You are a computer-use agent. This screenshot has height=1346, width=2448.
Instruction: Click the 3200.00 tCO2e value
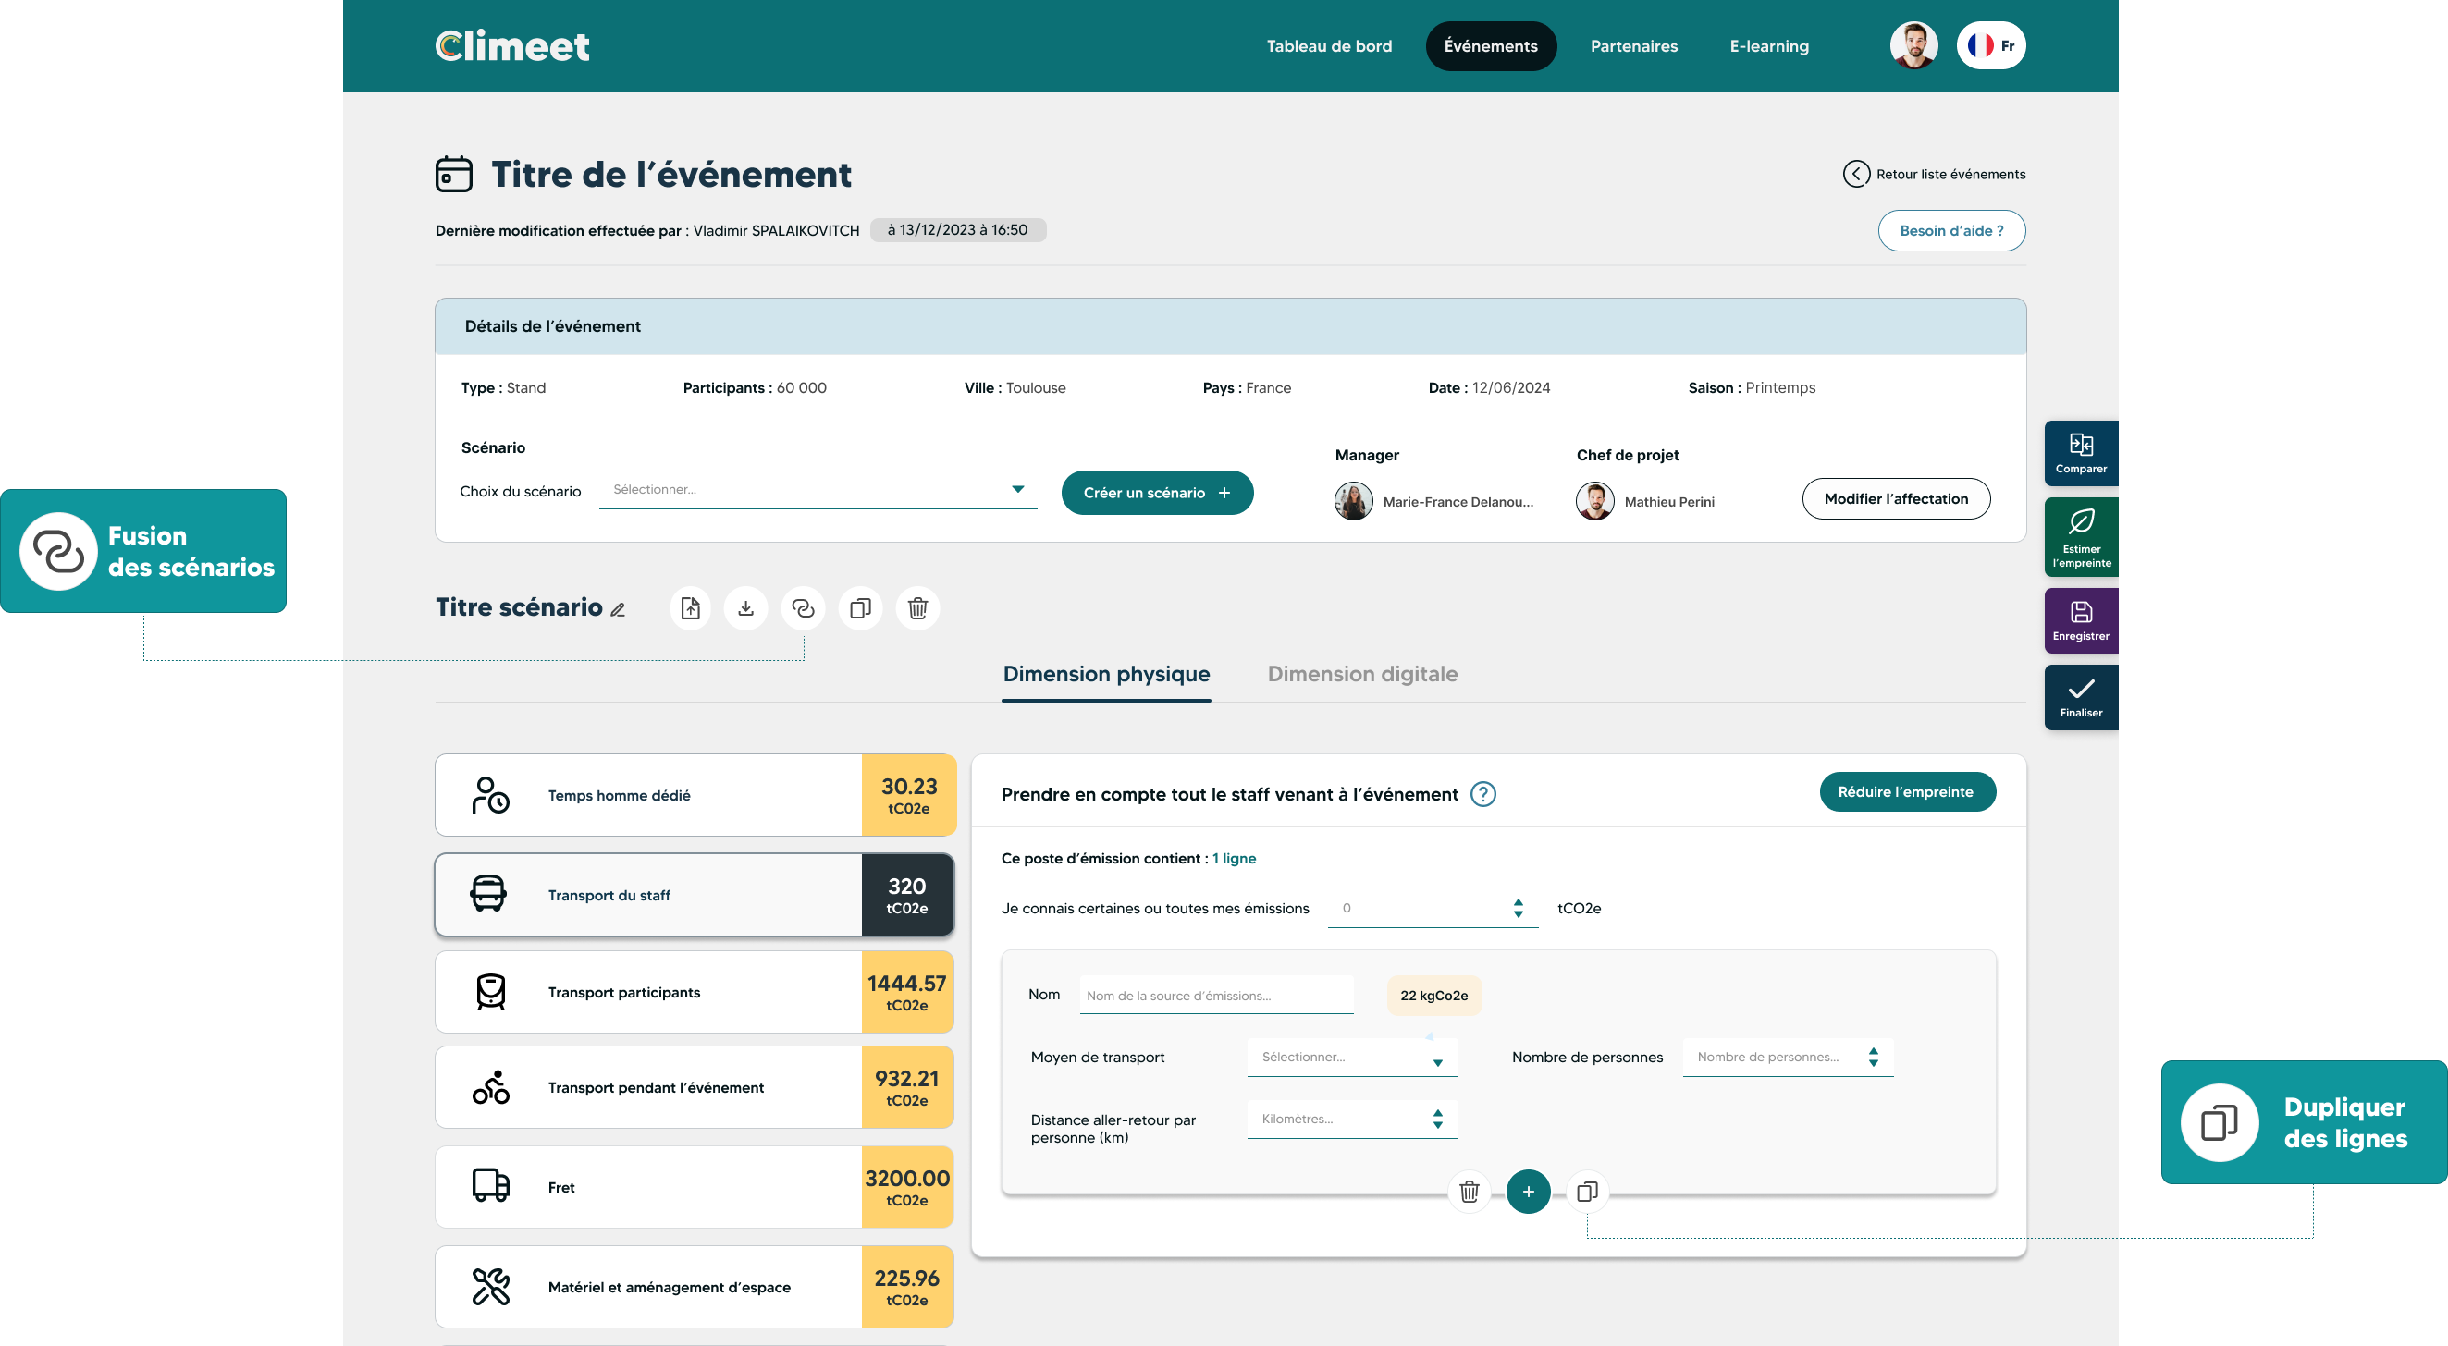click(907, 1187)
